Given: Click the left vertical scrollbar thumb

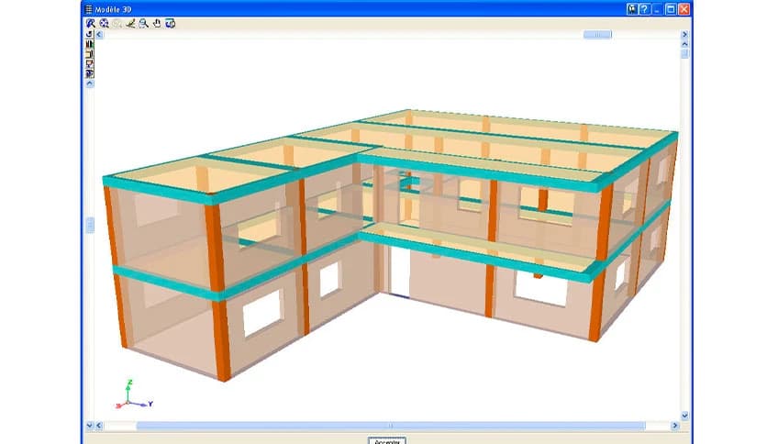Looking at the screenshot, I should tap(90, 226).
